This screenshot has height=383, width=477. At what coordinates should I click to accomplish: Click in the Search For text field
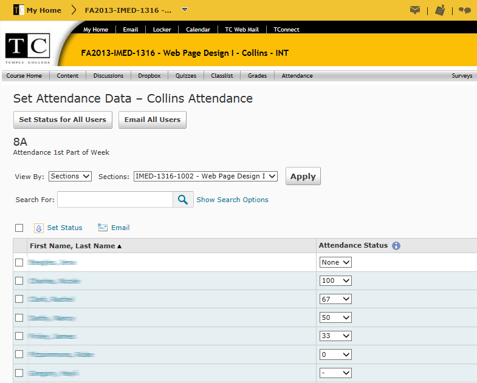point(115,200)
